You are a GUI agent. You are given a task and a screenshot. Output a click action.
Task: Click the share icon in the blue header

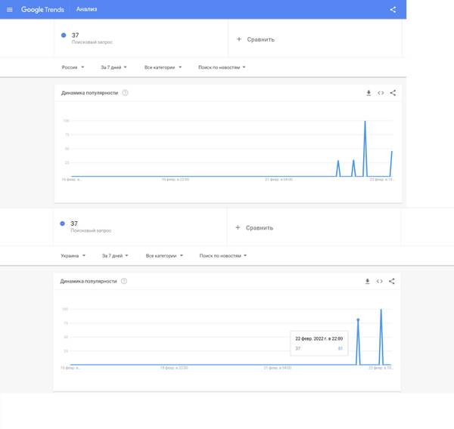click(393, 10)
